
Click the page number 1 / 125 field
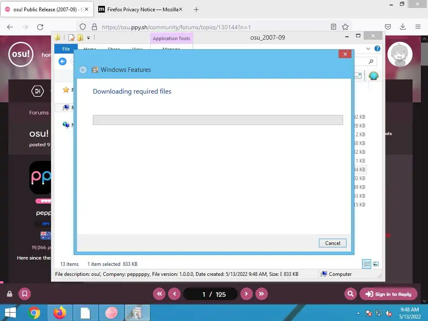coord(211,294)
